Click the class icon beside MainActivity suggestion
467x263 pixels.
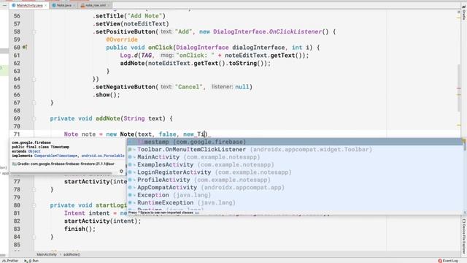point(131,157)
